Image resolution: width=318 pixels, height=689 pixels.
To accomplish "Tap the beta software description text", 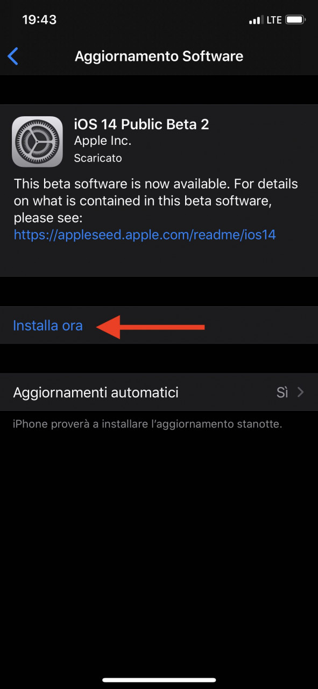I will coord(156,200).
